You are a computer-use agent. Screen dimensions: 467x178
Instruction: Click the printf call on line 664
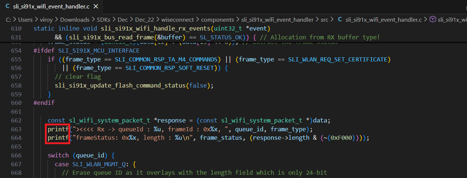click(x=58, y=138)
